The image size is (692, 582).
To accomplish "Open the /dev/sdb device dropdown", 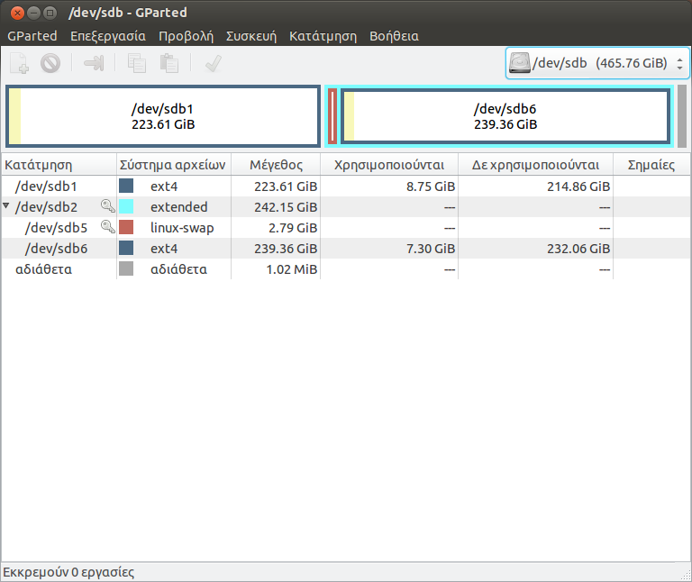I will tap(597, 63).
